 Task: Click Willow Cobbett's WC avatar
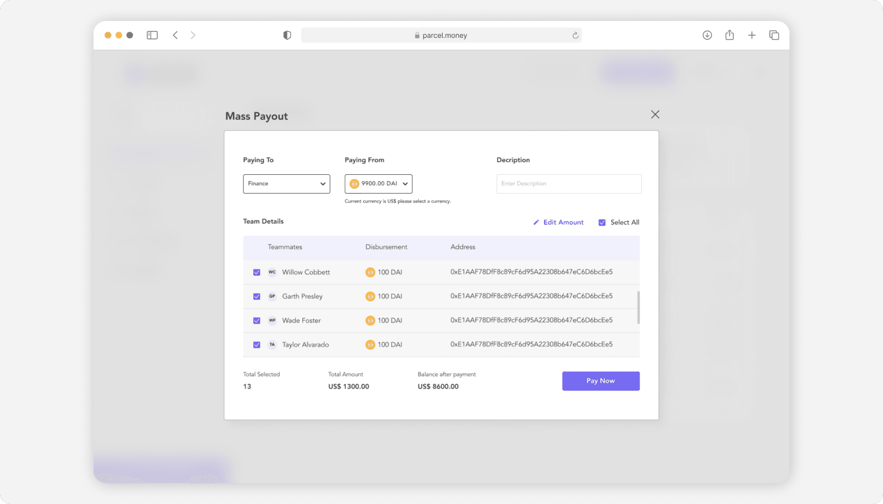point(272,272)
